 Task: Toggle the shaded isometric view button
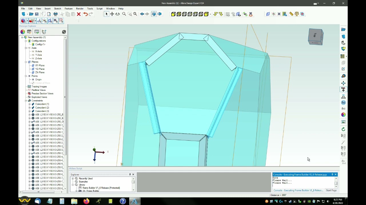[154, 14]
